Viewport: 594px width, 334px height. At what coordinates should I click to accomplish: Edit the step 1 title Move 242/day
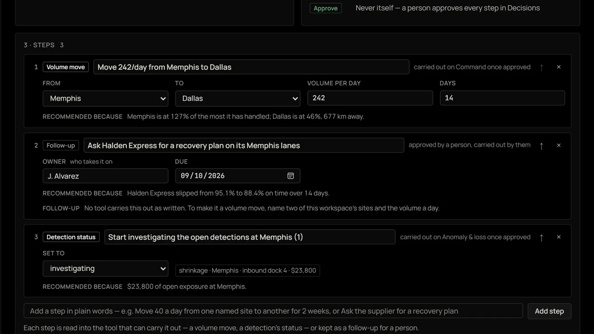[x=251, y=67]
